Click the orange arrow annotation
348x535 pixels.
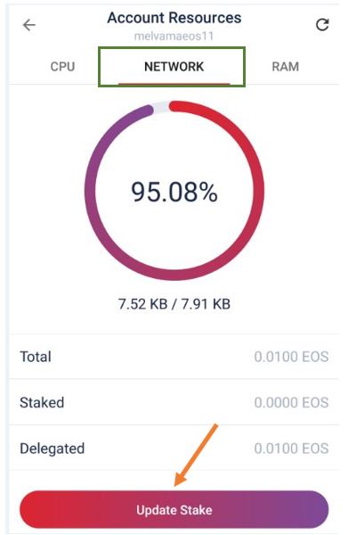coord(196,455)
